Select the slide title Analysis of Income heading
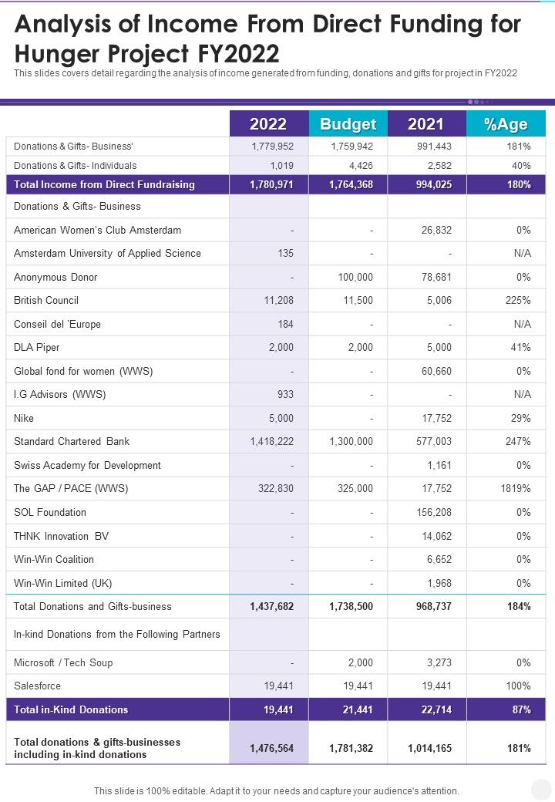Viewport: 555px width, 802px height. (267, 39)
